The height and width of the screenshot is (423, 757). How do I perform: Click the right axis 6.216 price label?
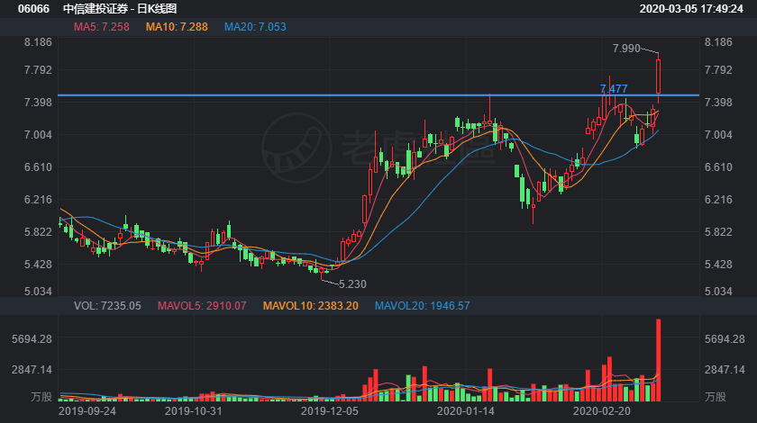(x=718, y=200)
